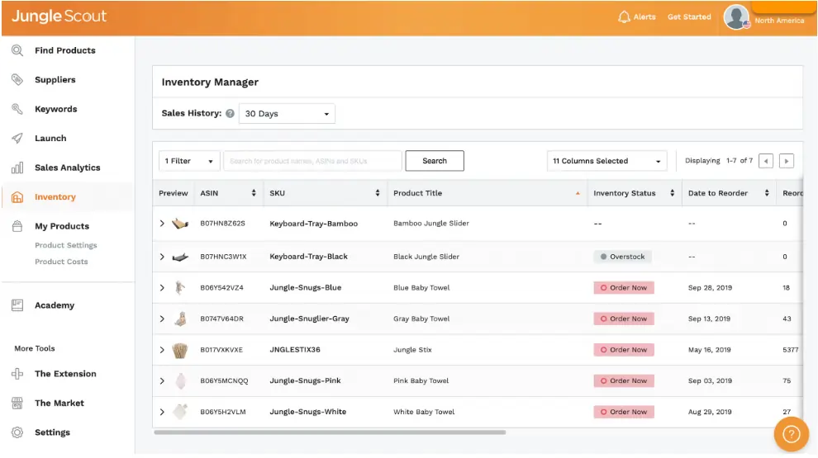Go to previous page arrow

coord(766,161)
